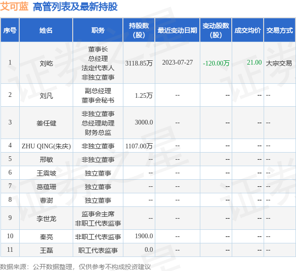Screen dimensions: 296x271
Task: Select the 交易方式 column header
Action: (280, 30)
